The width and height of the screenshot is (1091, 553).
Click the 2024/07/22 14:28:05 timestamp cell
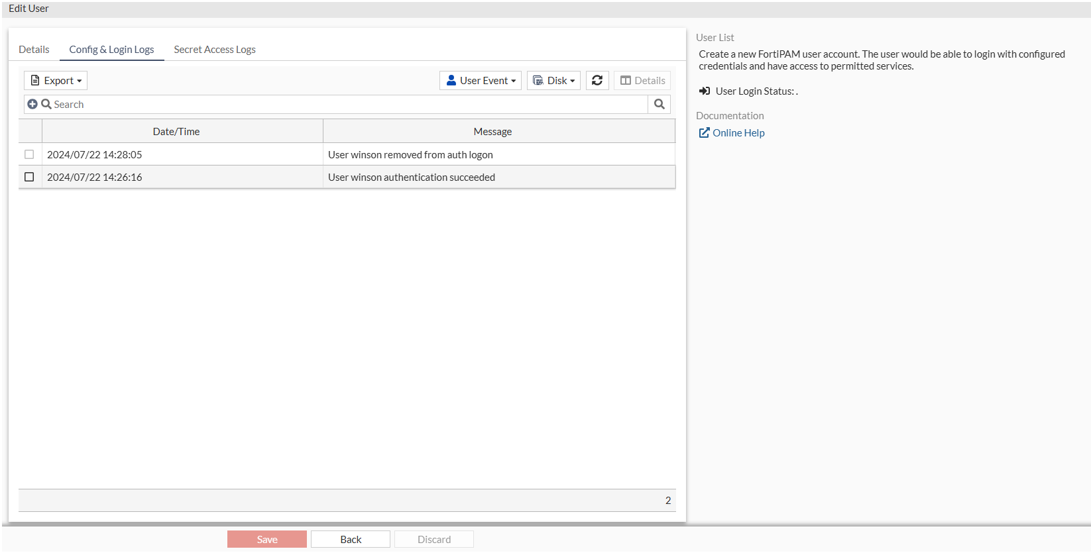[182, 154]
